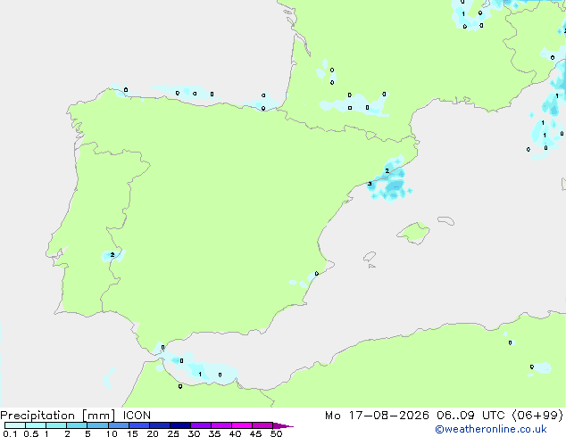Click the Ibiza island outline
This screenshot has width=566, height=437.
pyautogui.click(x=370, y=257)
